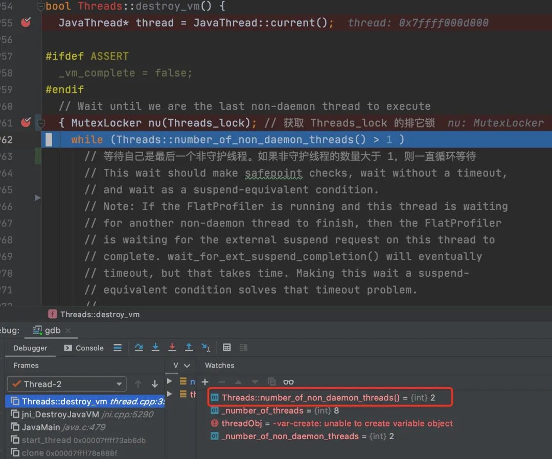The image size is (552, 459).
Task: Click the Step Out icon
Action: click(189, 348)
